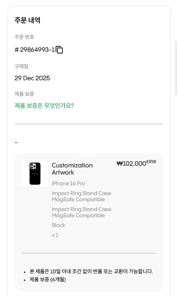178x296 pixels.
Task: Click the '주문 내역' heading
Action: coord(27,20)
